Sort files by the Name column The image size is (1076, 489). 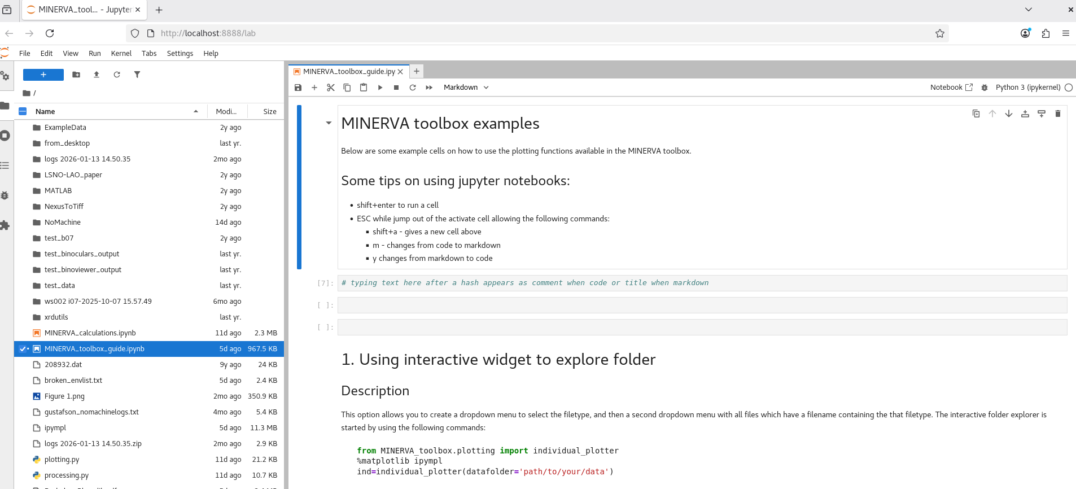(x=113, y=111)
